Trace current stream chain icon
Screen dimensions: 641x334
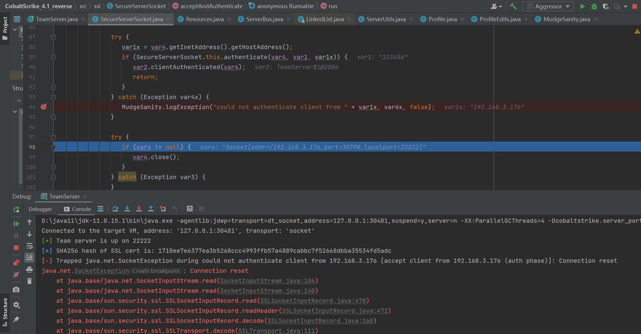tap(202, 209)
